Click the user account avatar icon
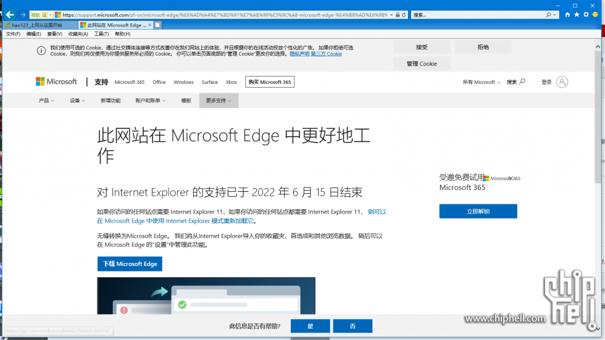The image size is (605, 340). pyautogui.click(x=562, y=81)
